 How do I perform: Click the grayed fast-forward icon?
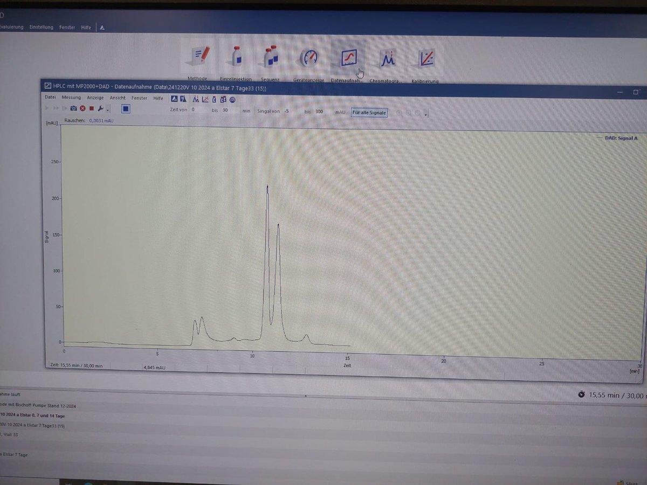coord(56,108)
